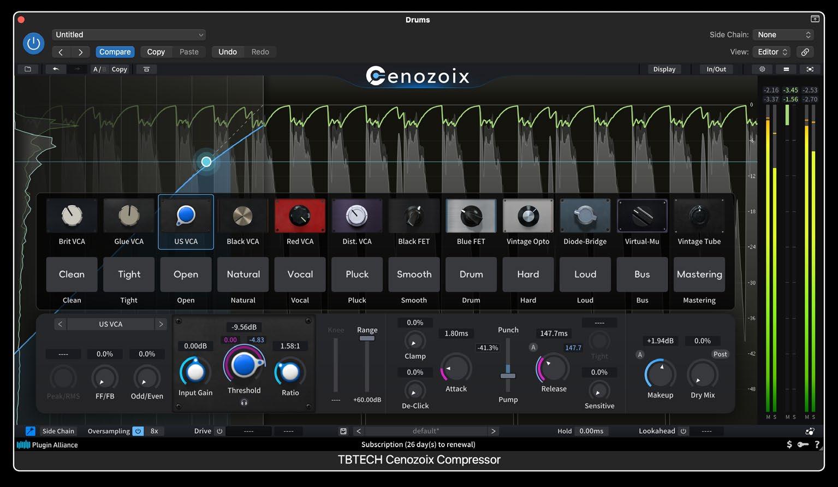This screenshot has width=838, height=487.
Task: Click the Cenozoix undo arrow icon
Action: point(56,69)
